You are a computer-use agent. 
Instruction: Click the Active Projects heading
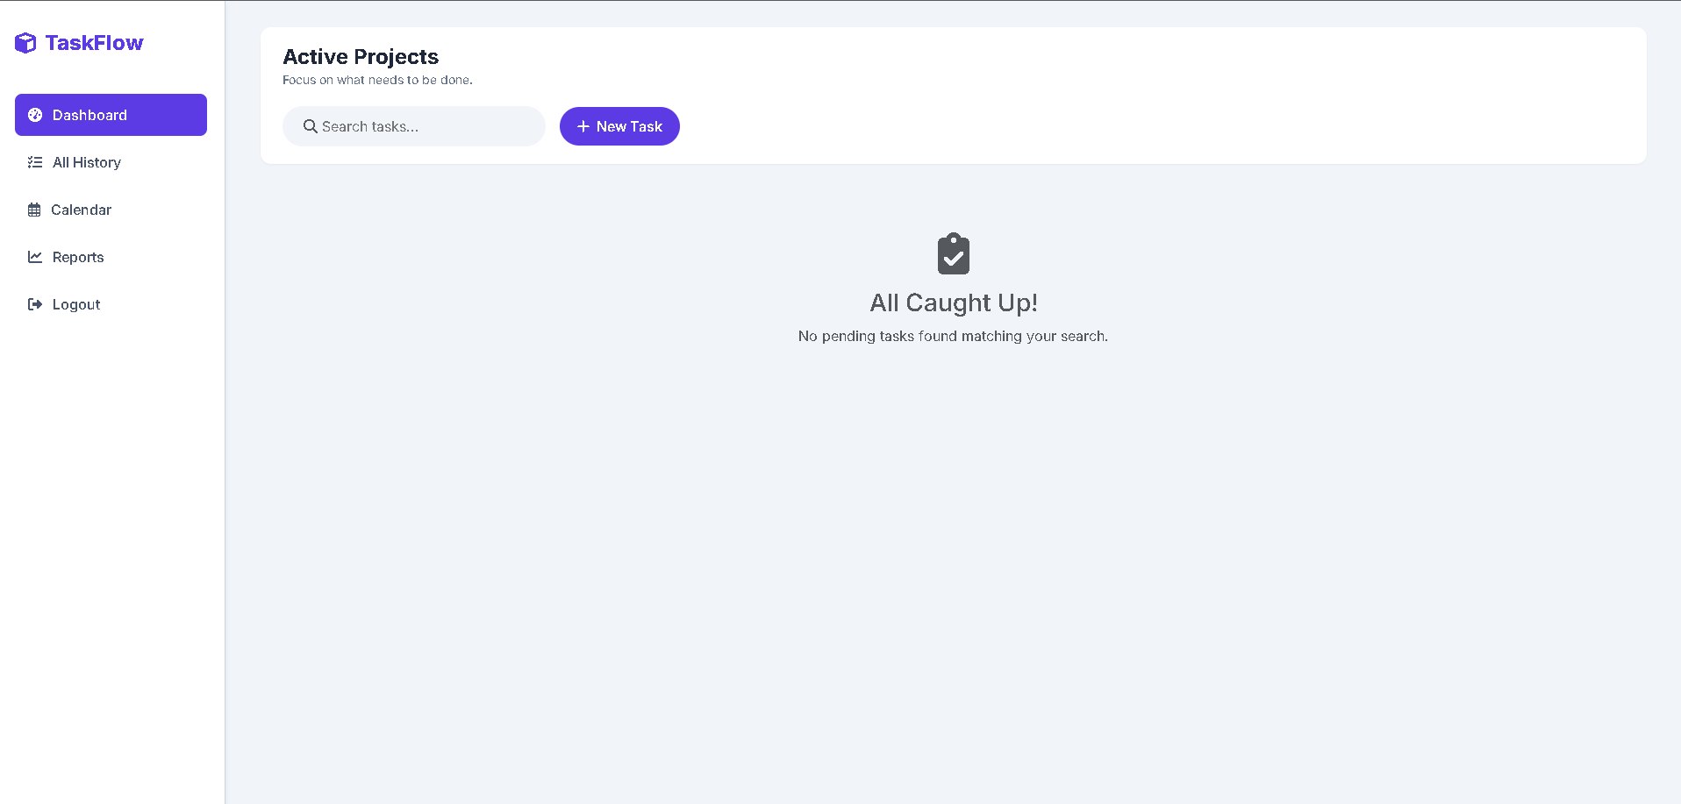pyautogui.click(x=361, y=56)
